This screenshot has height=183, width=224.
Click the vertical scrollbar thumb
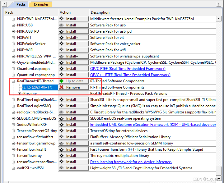coord(219,171)
